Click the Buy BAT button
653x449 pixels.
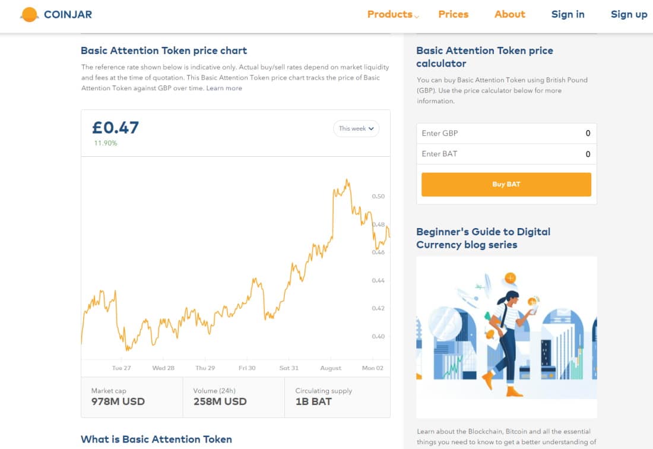click(x=506, y=185)
